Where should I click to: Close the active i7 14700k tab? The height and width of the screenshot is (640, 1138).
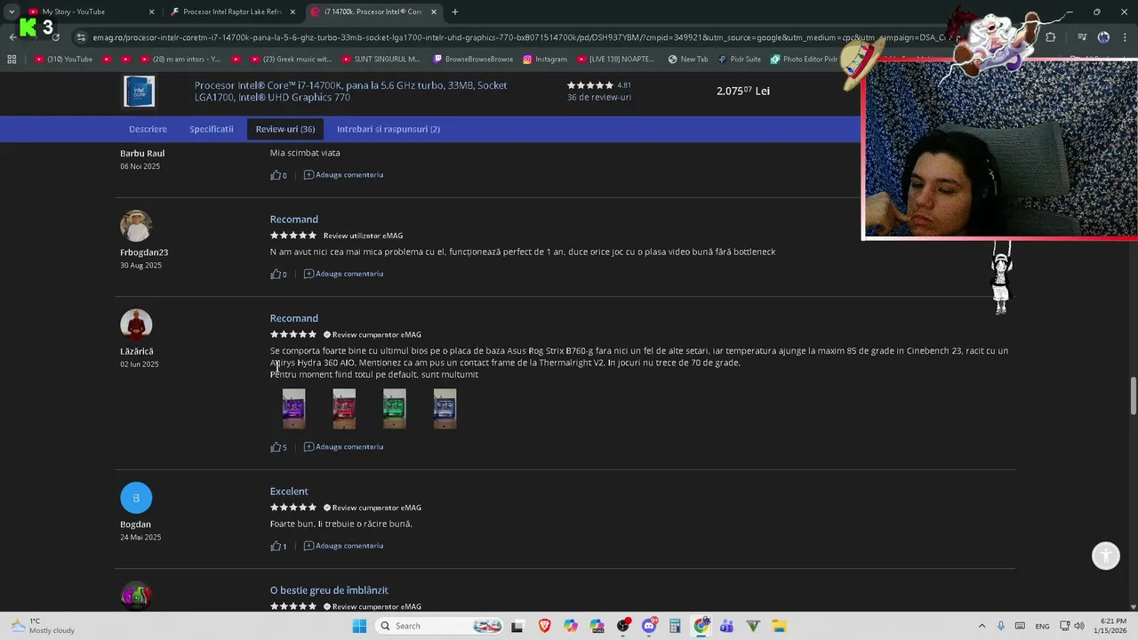(x=433, y=12)
